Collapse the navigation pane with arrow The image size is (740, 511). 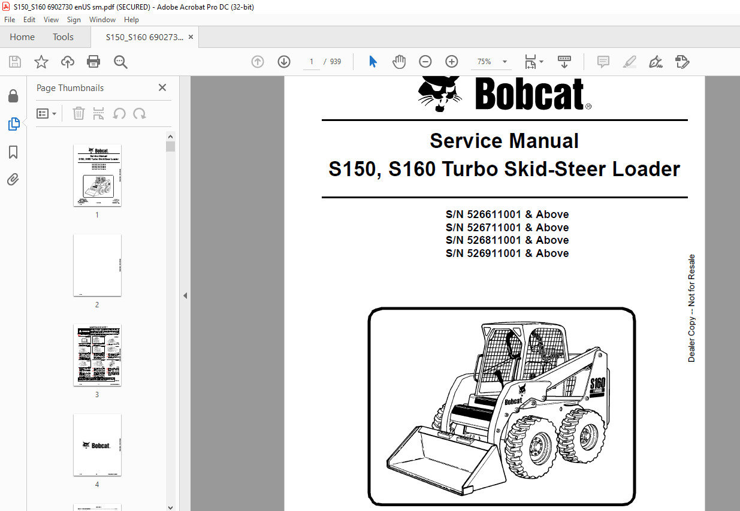[x=185, y=295]
